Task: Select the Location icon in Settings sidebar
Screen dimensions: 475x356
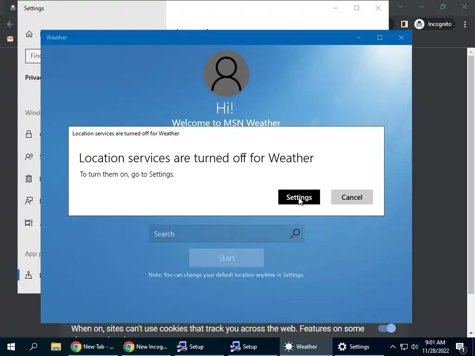Action: [x=29, y=275]
